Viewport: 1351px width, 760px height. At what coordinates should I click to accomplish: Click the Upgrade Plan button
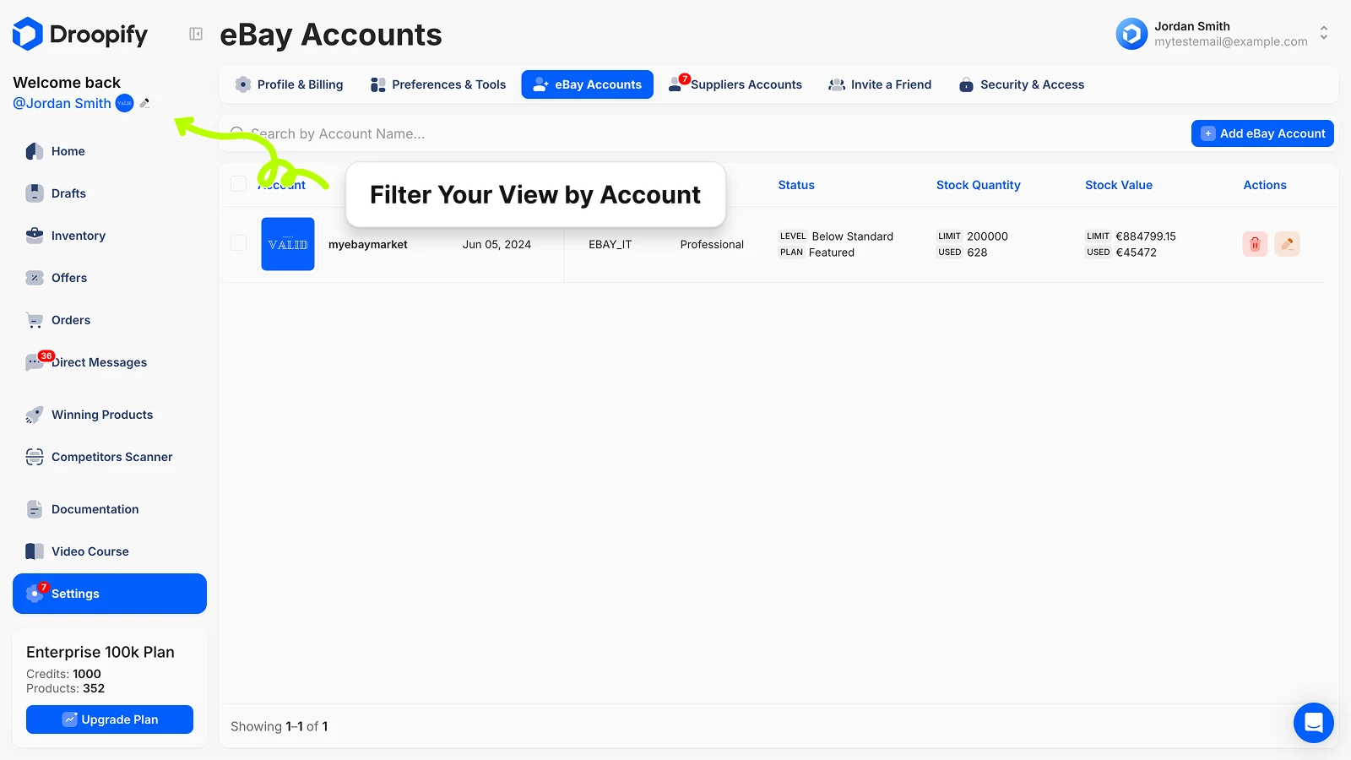[x=110, y=719]
